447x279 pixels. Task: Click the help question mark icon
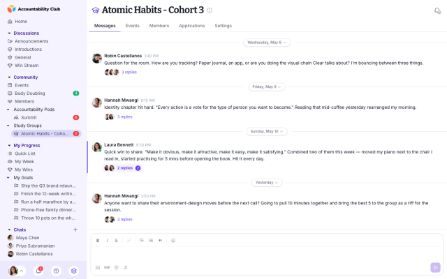pos(56,271)
